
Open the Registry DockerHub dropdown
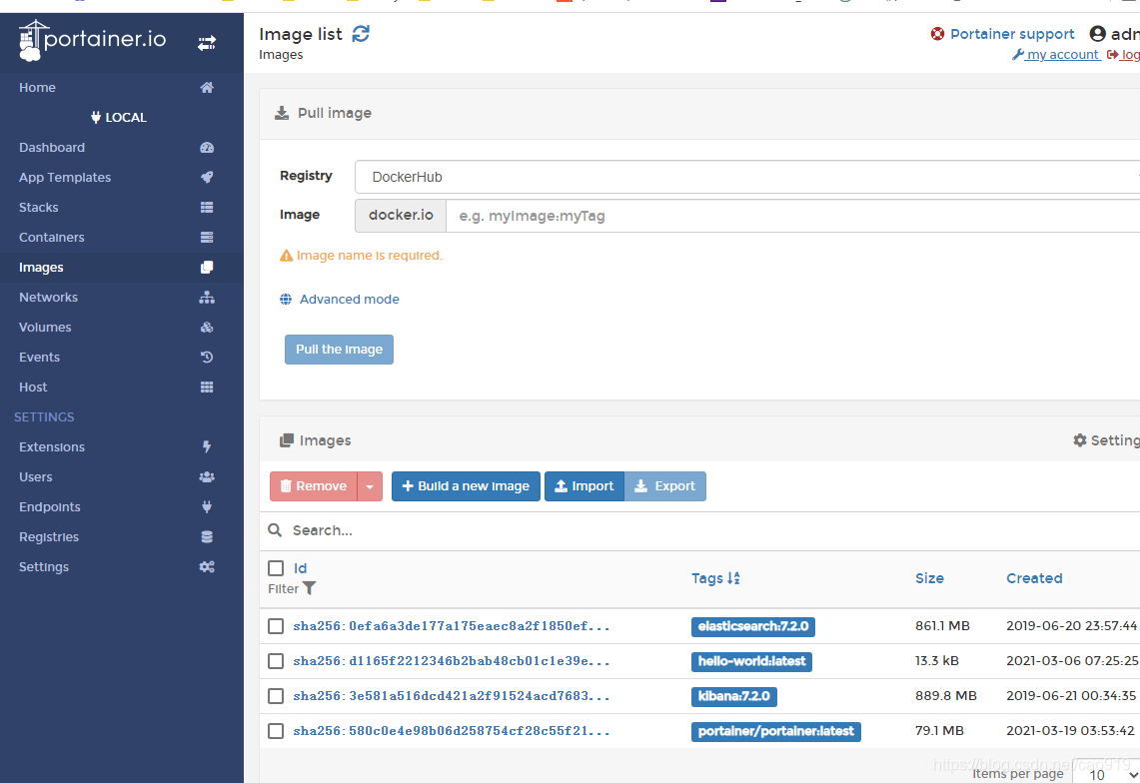(x=747, y=177)
